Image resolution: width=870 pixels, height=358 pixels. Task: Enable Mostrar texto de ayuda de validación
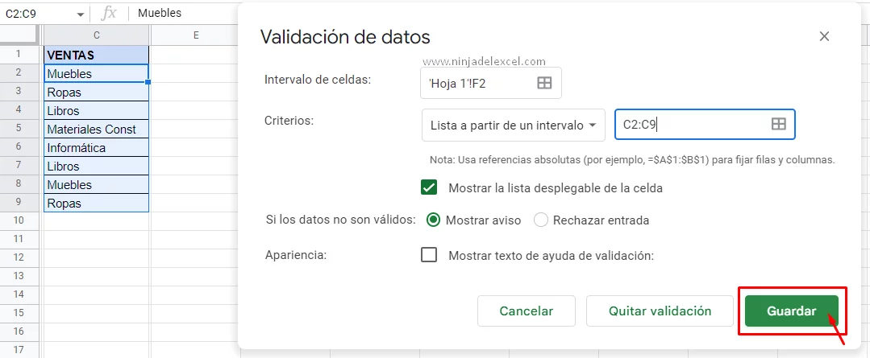tap(429, 255)
